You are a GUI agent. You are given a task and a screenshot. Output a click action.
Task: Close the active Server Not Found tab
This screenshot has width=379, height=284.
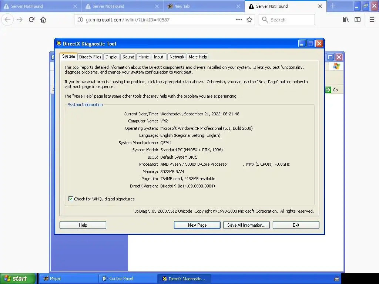pos(320,6)
